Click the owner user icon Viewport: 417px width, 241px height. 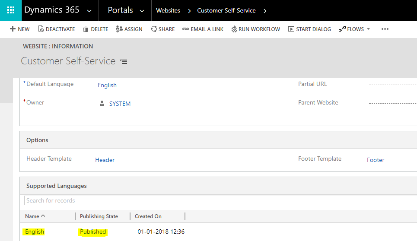point(102,103)
